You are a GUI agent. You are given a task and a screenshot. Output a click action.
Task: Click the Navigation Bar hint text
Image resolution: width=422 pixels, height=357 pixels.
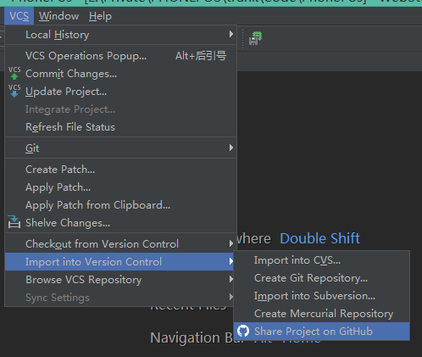point(192,337)
